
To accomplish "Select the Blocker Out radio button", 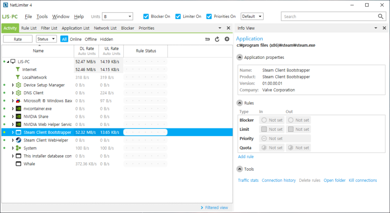I will [x=291, y=120].
